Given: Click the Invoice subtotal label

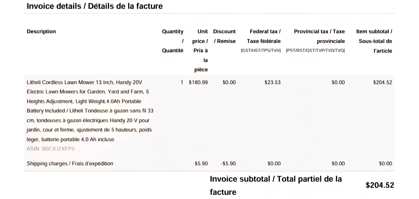Looking at the screenshot, I should tap(276, 185).
